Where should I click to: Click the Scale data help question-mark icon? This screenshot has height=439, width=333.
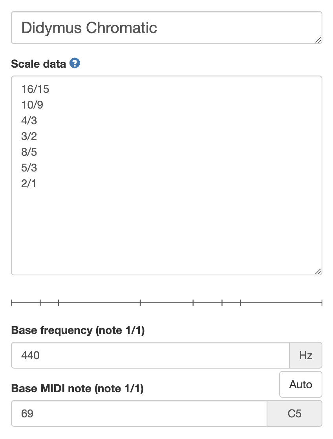tap(75, 63)
